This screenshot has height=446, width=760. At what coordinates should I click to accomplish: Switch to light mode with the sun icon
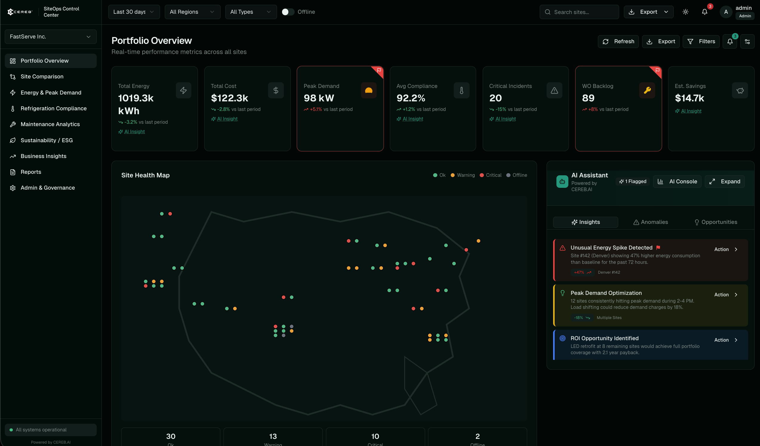(685, 12)
